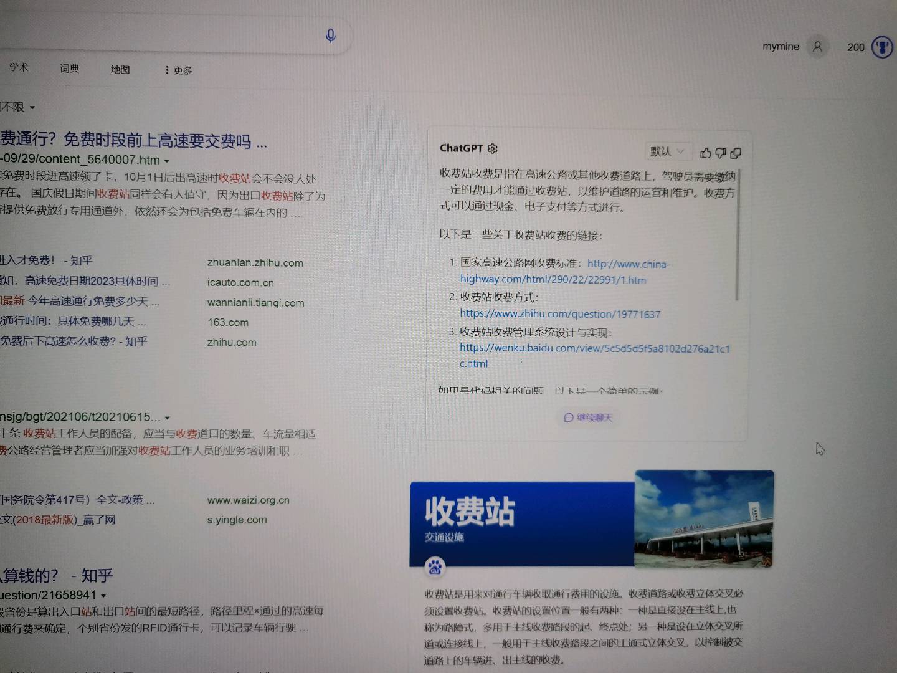Expand arrow next to content_5640007.htm URL

pos(167,161)
